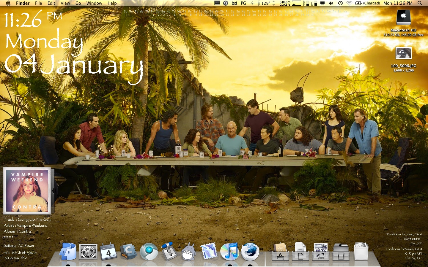The width and height of the screenshot is (428, 267).
Task: Open the display monitor menu bar icon
Action: [x=322, y=3]
